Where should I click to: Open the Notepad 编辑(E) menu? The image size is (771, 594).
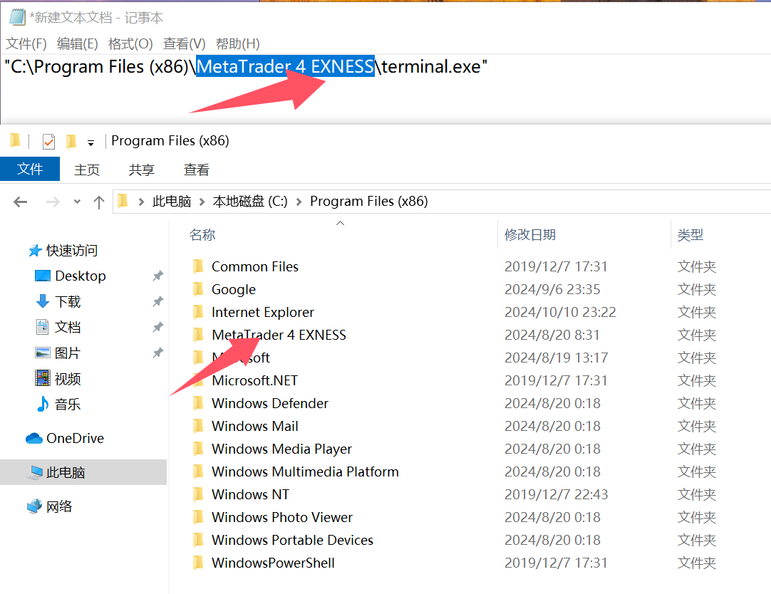click(x=77, y=43)
